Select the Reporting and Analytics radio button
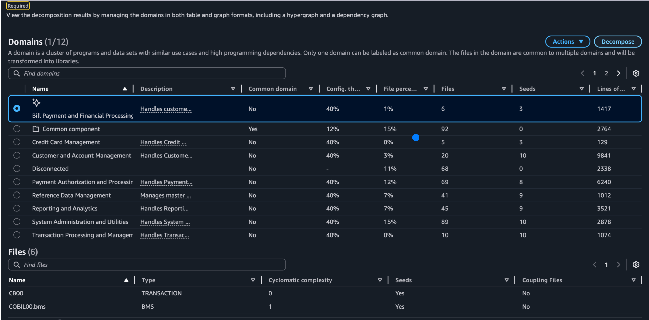 tap(17, 208)
